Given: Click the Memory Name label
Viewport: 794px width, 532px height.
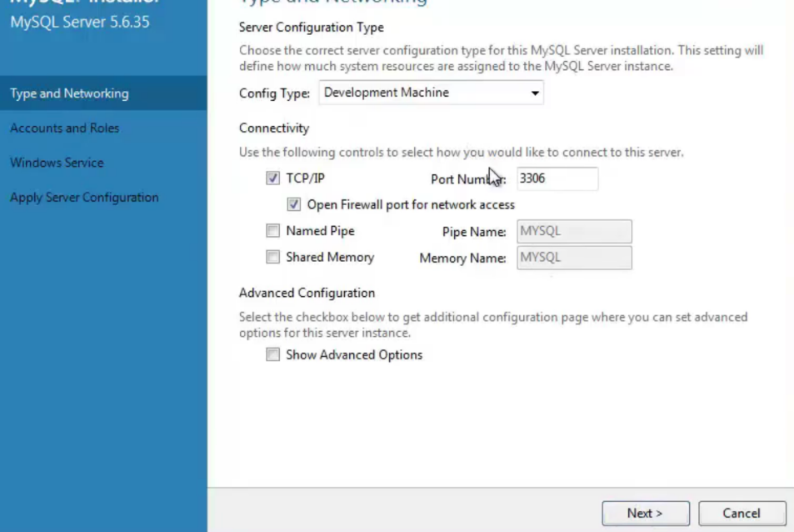Looking at the screenshot, I should (462, 258).
